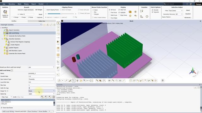Click the Switch to Solution icon
This screenshot has width=202, height=113.
pyautogui.click(x=5, y=12)
